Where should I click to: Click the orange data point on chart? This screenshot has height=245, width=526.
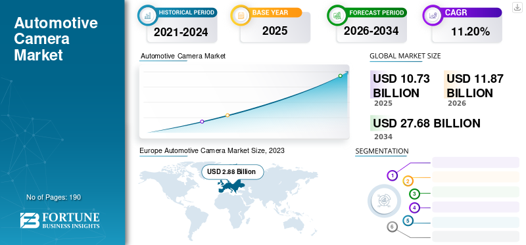coord(227,115)
